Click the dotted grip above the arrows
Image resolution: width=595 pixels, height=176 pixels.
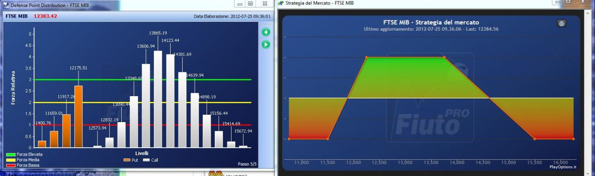coord(265,25)
